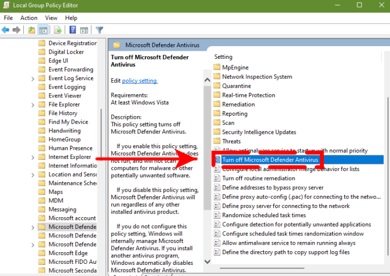This screenshot has height=276, width=390.
Task: Select the MpEngine folder icon
Action: [x=217, y=67]
